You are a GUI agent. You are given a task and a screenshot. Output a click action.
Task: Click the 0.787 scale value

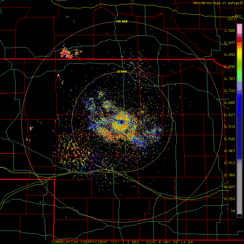(x=230, y=79)
